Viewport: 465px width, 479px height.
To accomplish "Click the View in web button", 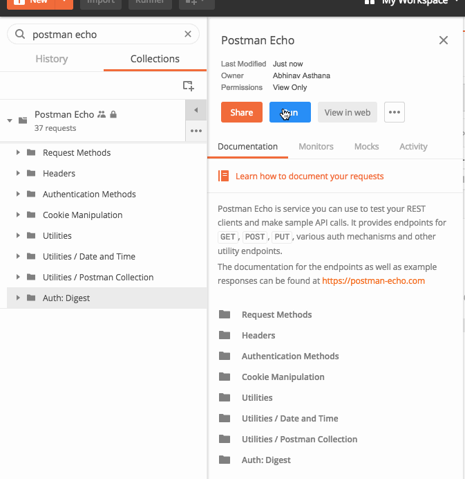I will coord(348,112).
